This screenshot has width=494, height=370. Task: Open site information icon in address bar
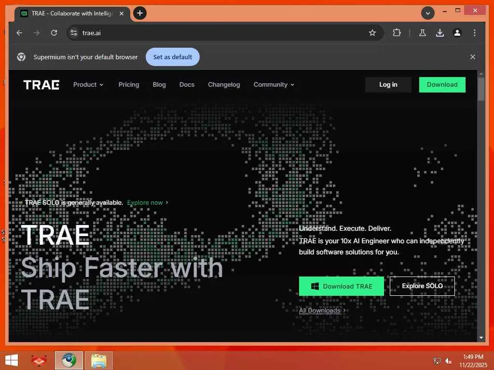[74, 33]
